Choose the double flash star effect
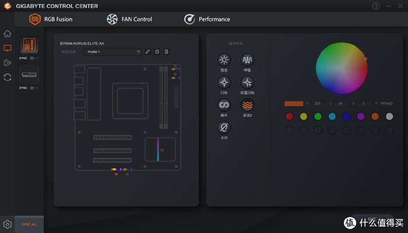Image resolution: width=408 pixels, height=233 pixels. coord(247,83)
